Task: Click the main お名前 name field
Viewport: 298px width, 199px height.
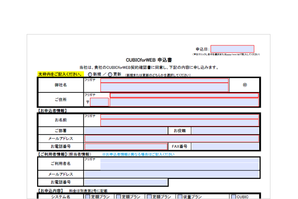Action: point(180,123)
